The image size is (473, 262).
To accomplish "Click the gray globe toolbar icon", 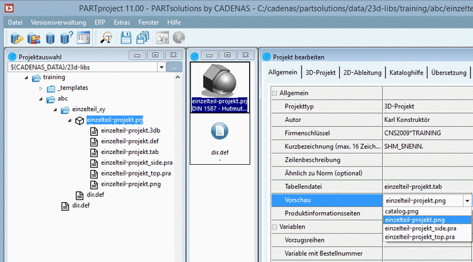I will click(x=178, y=38).
